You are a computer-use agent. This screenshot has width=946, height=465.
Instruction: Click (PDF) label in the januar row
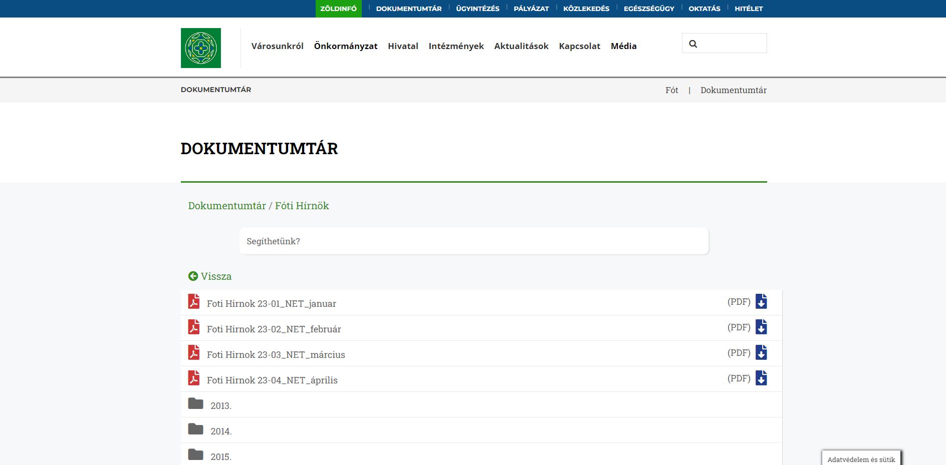click(x=739, y=302)
